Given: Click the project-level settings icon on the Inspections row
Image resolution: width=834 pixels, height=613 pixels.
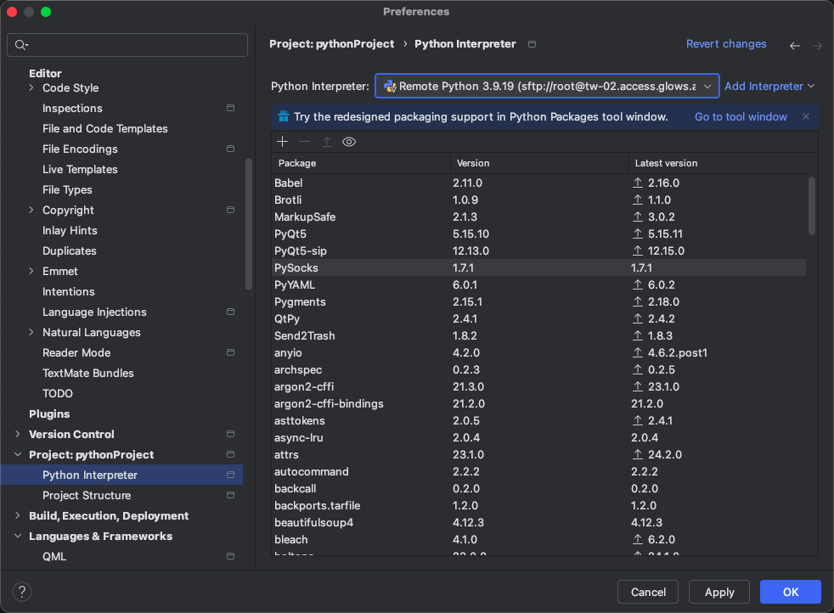Looking at the screenshot, I should 230,108.
